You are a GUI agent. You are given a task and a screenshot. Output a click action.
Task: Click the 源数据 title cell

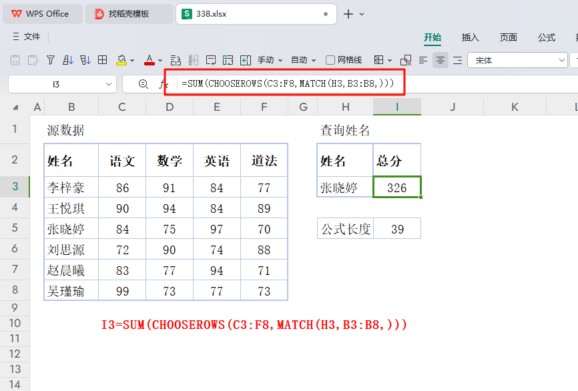pos(71,129)
